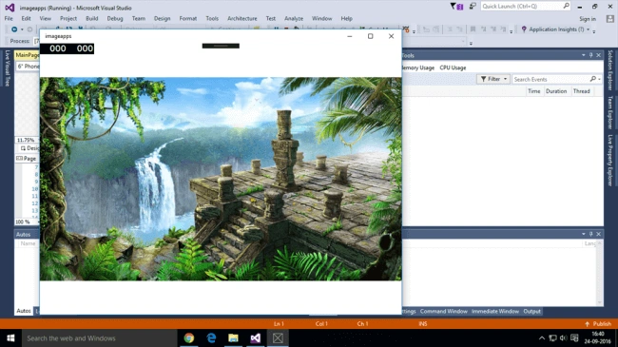
Task: Select the Immediate Window tab
Action: 495,311
